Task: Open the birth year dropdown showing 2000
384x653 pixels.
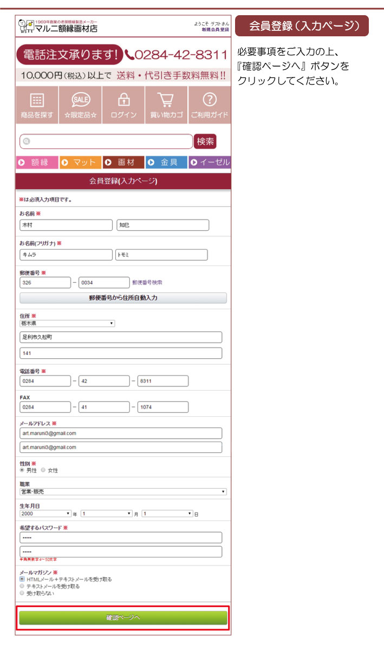Action: (x=45, y=513)
